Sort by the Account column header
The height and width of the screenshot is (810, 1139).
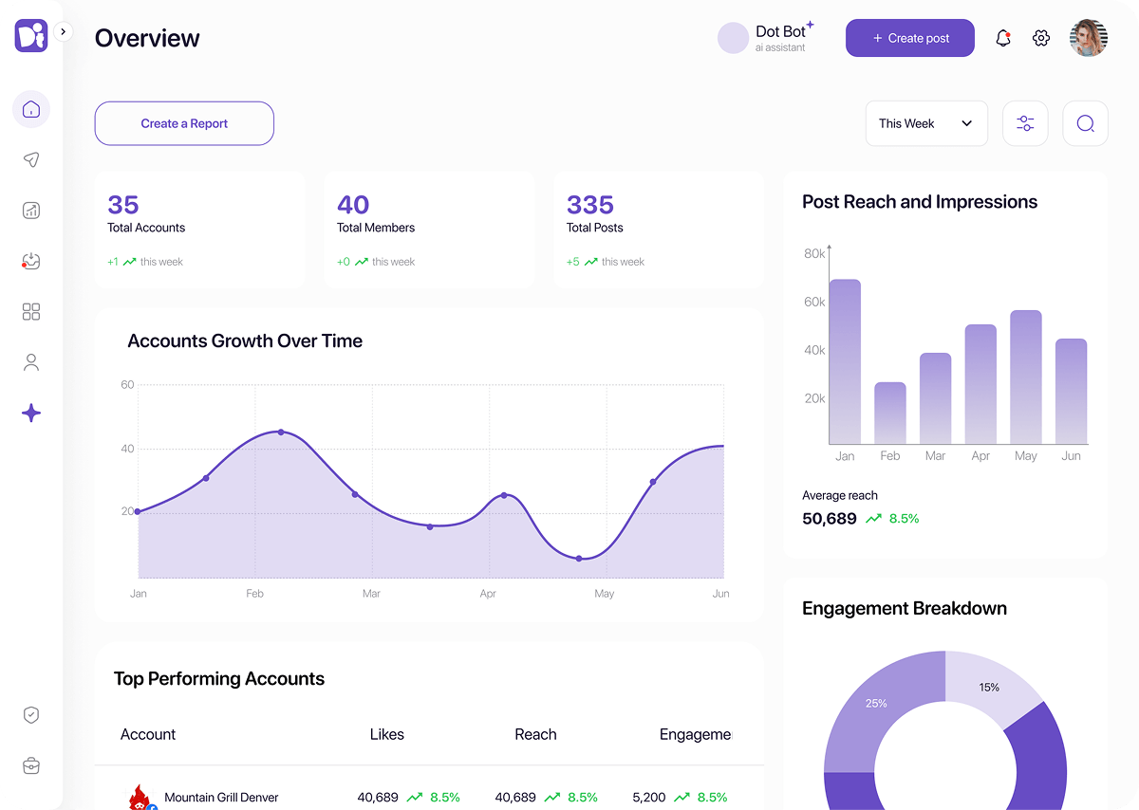[148, 734]
